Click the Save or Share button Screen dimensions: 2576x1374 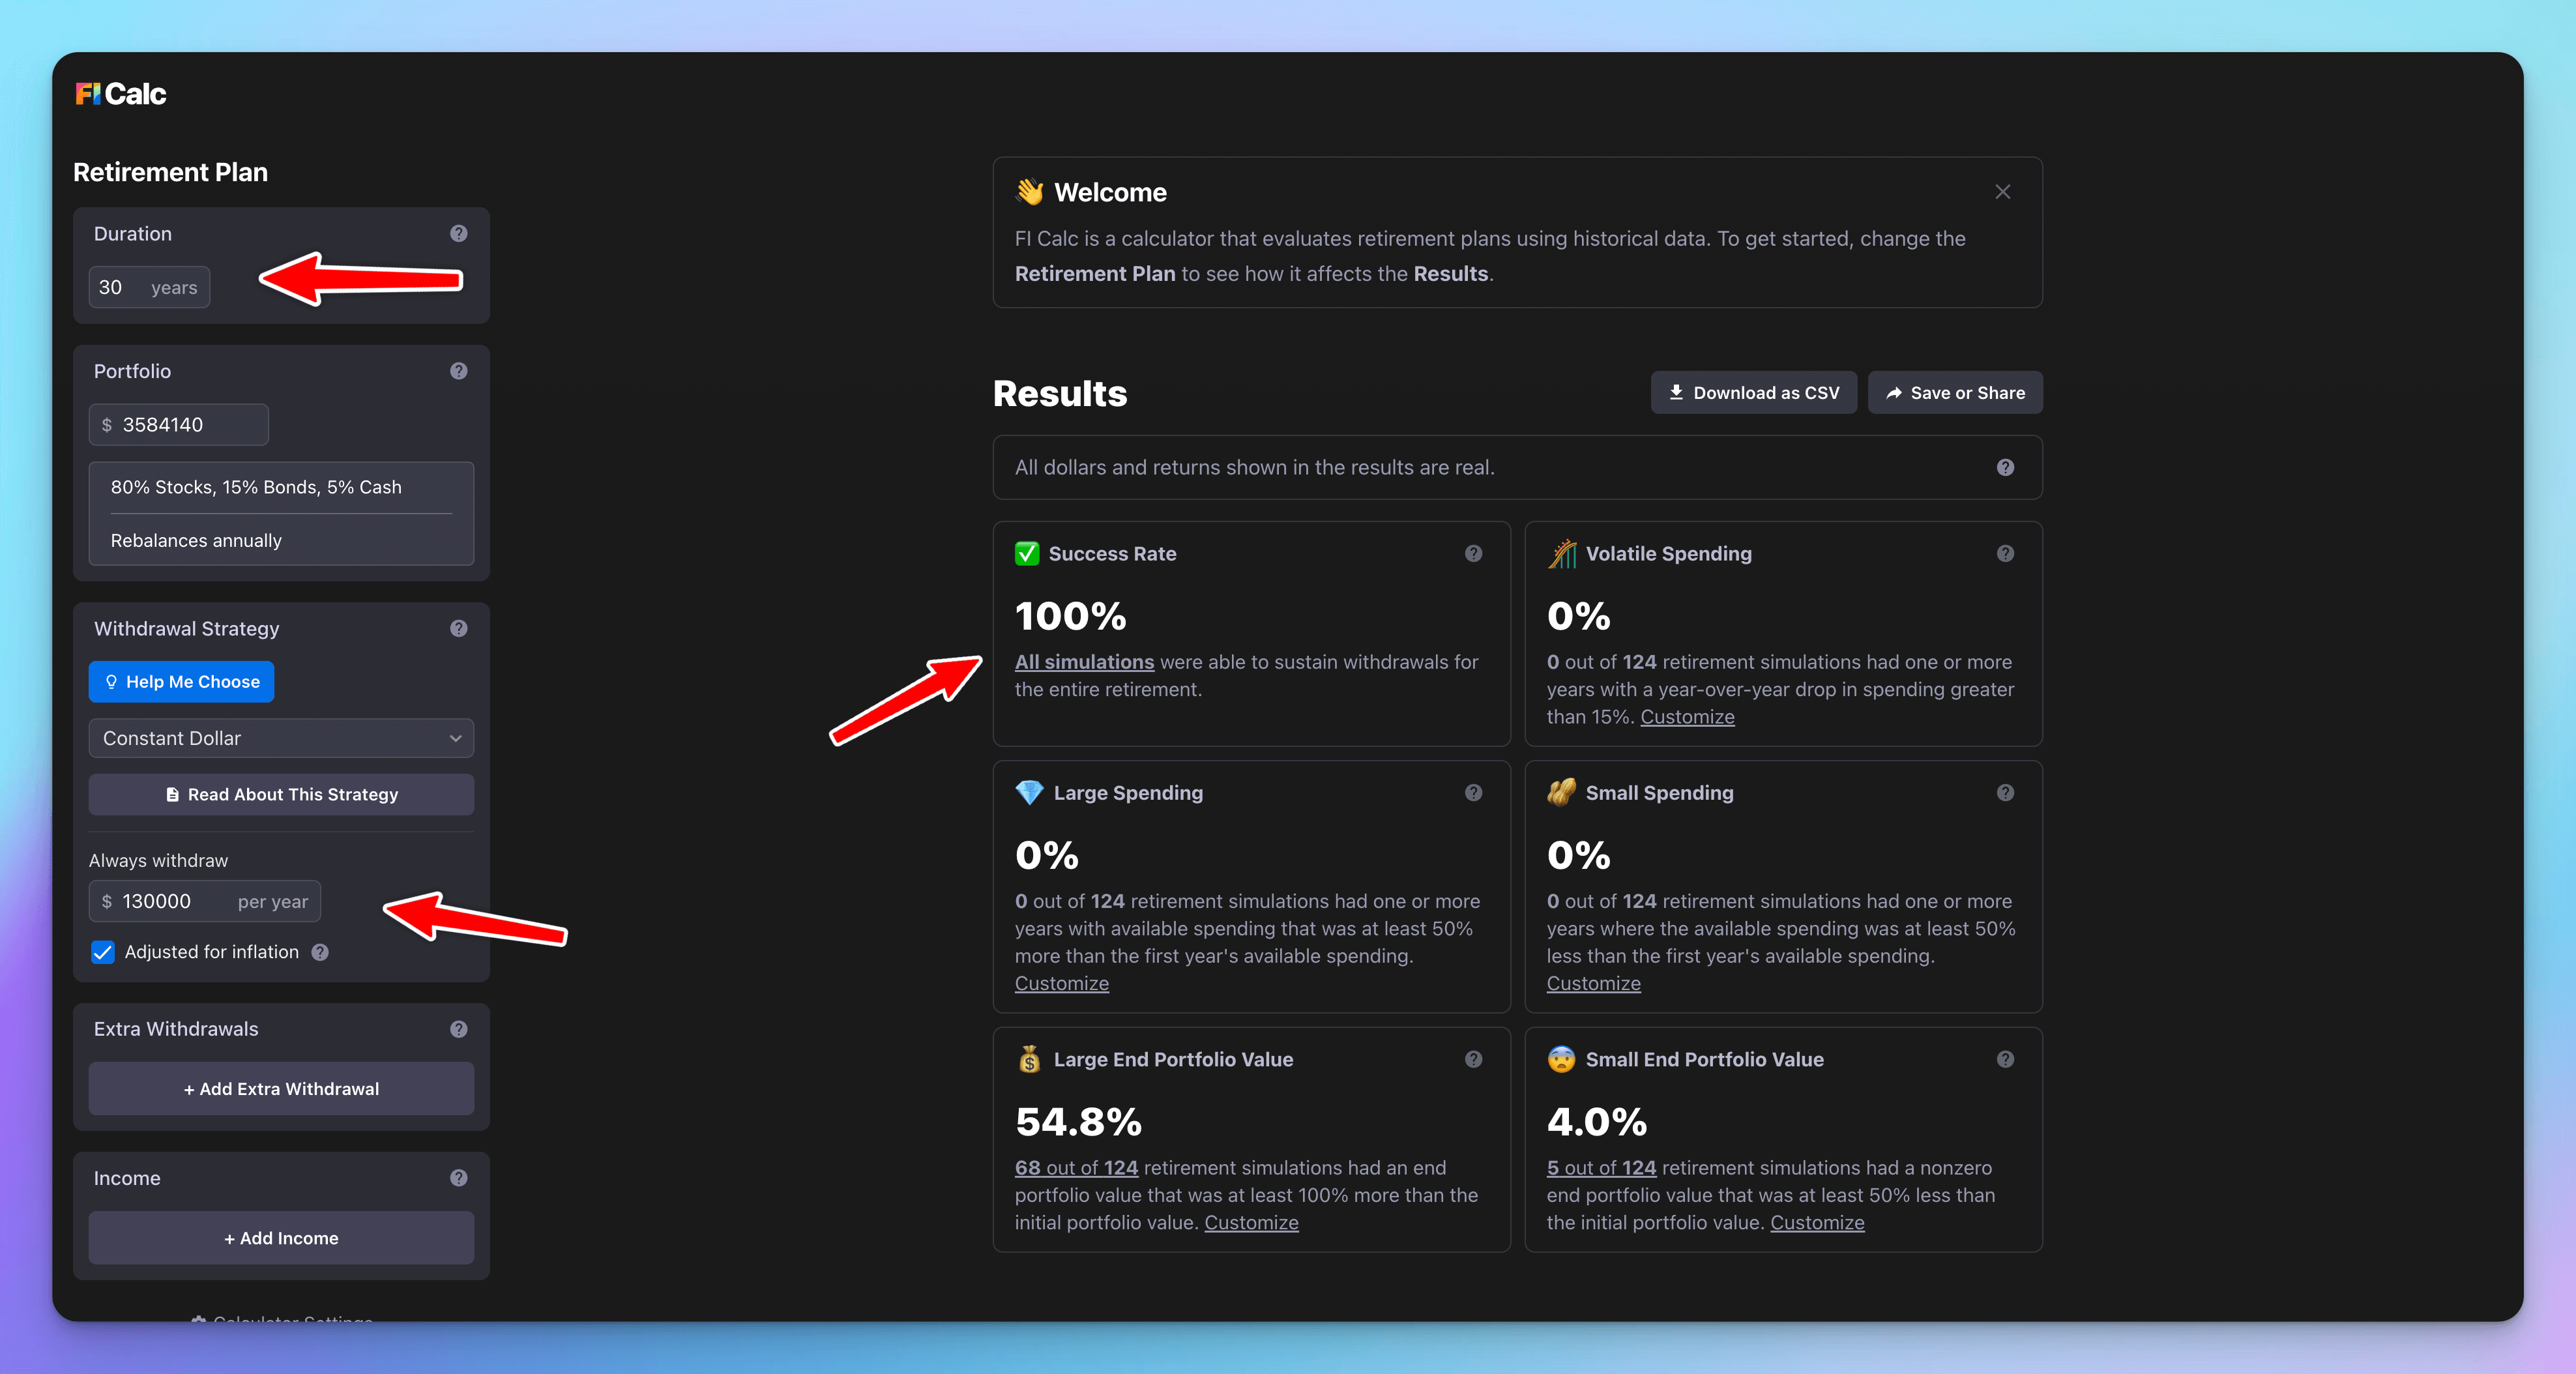pos(1956,392)
